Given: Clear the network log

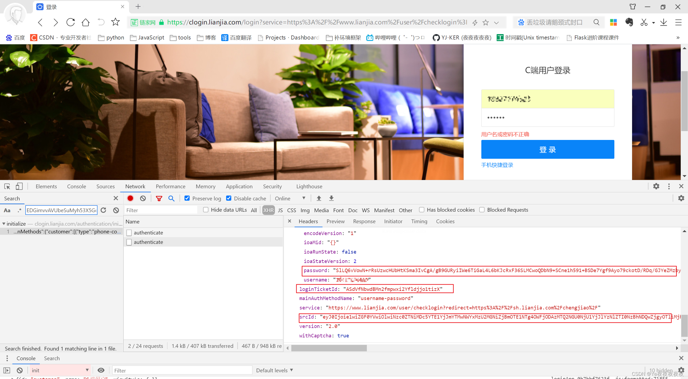Looking at the screenshot, I should [143, 198].
